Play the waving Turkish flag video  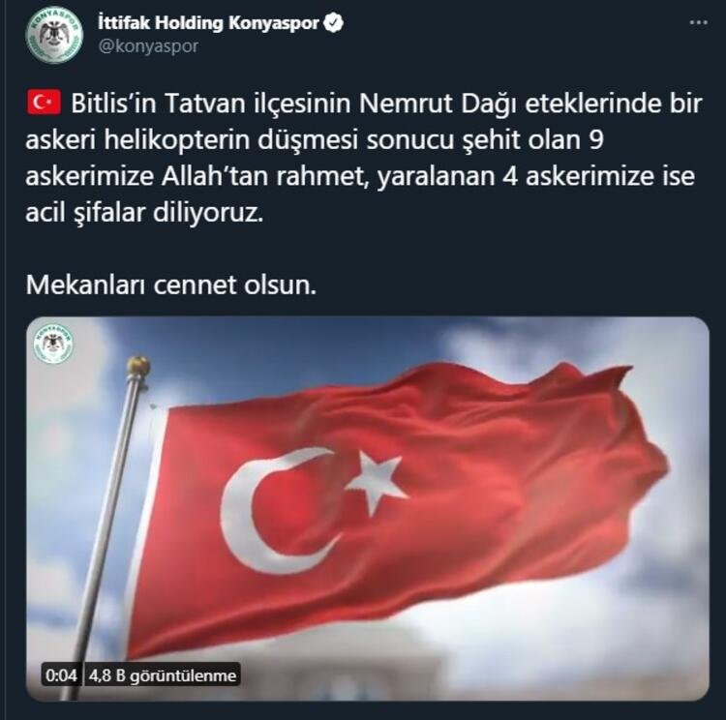point(368,508)
